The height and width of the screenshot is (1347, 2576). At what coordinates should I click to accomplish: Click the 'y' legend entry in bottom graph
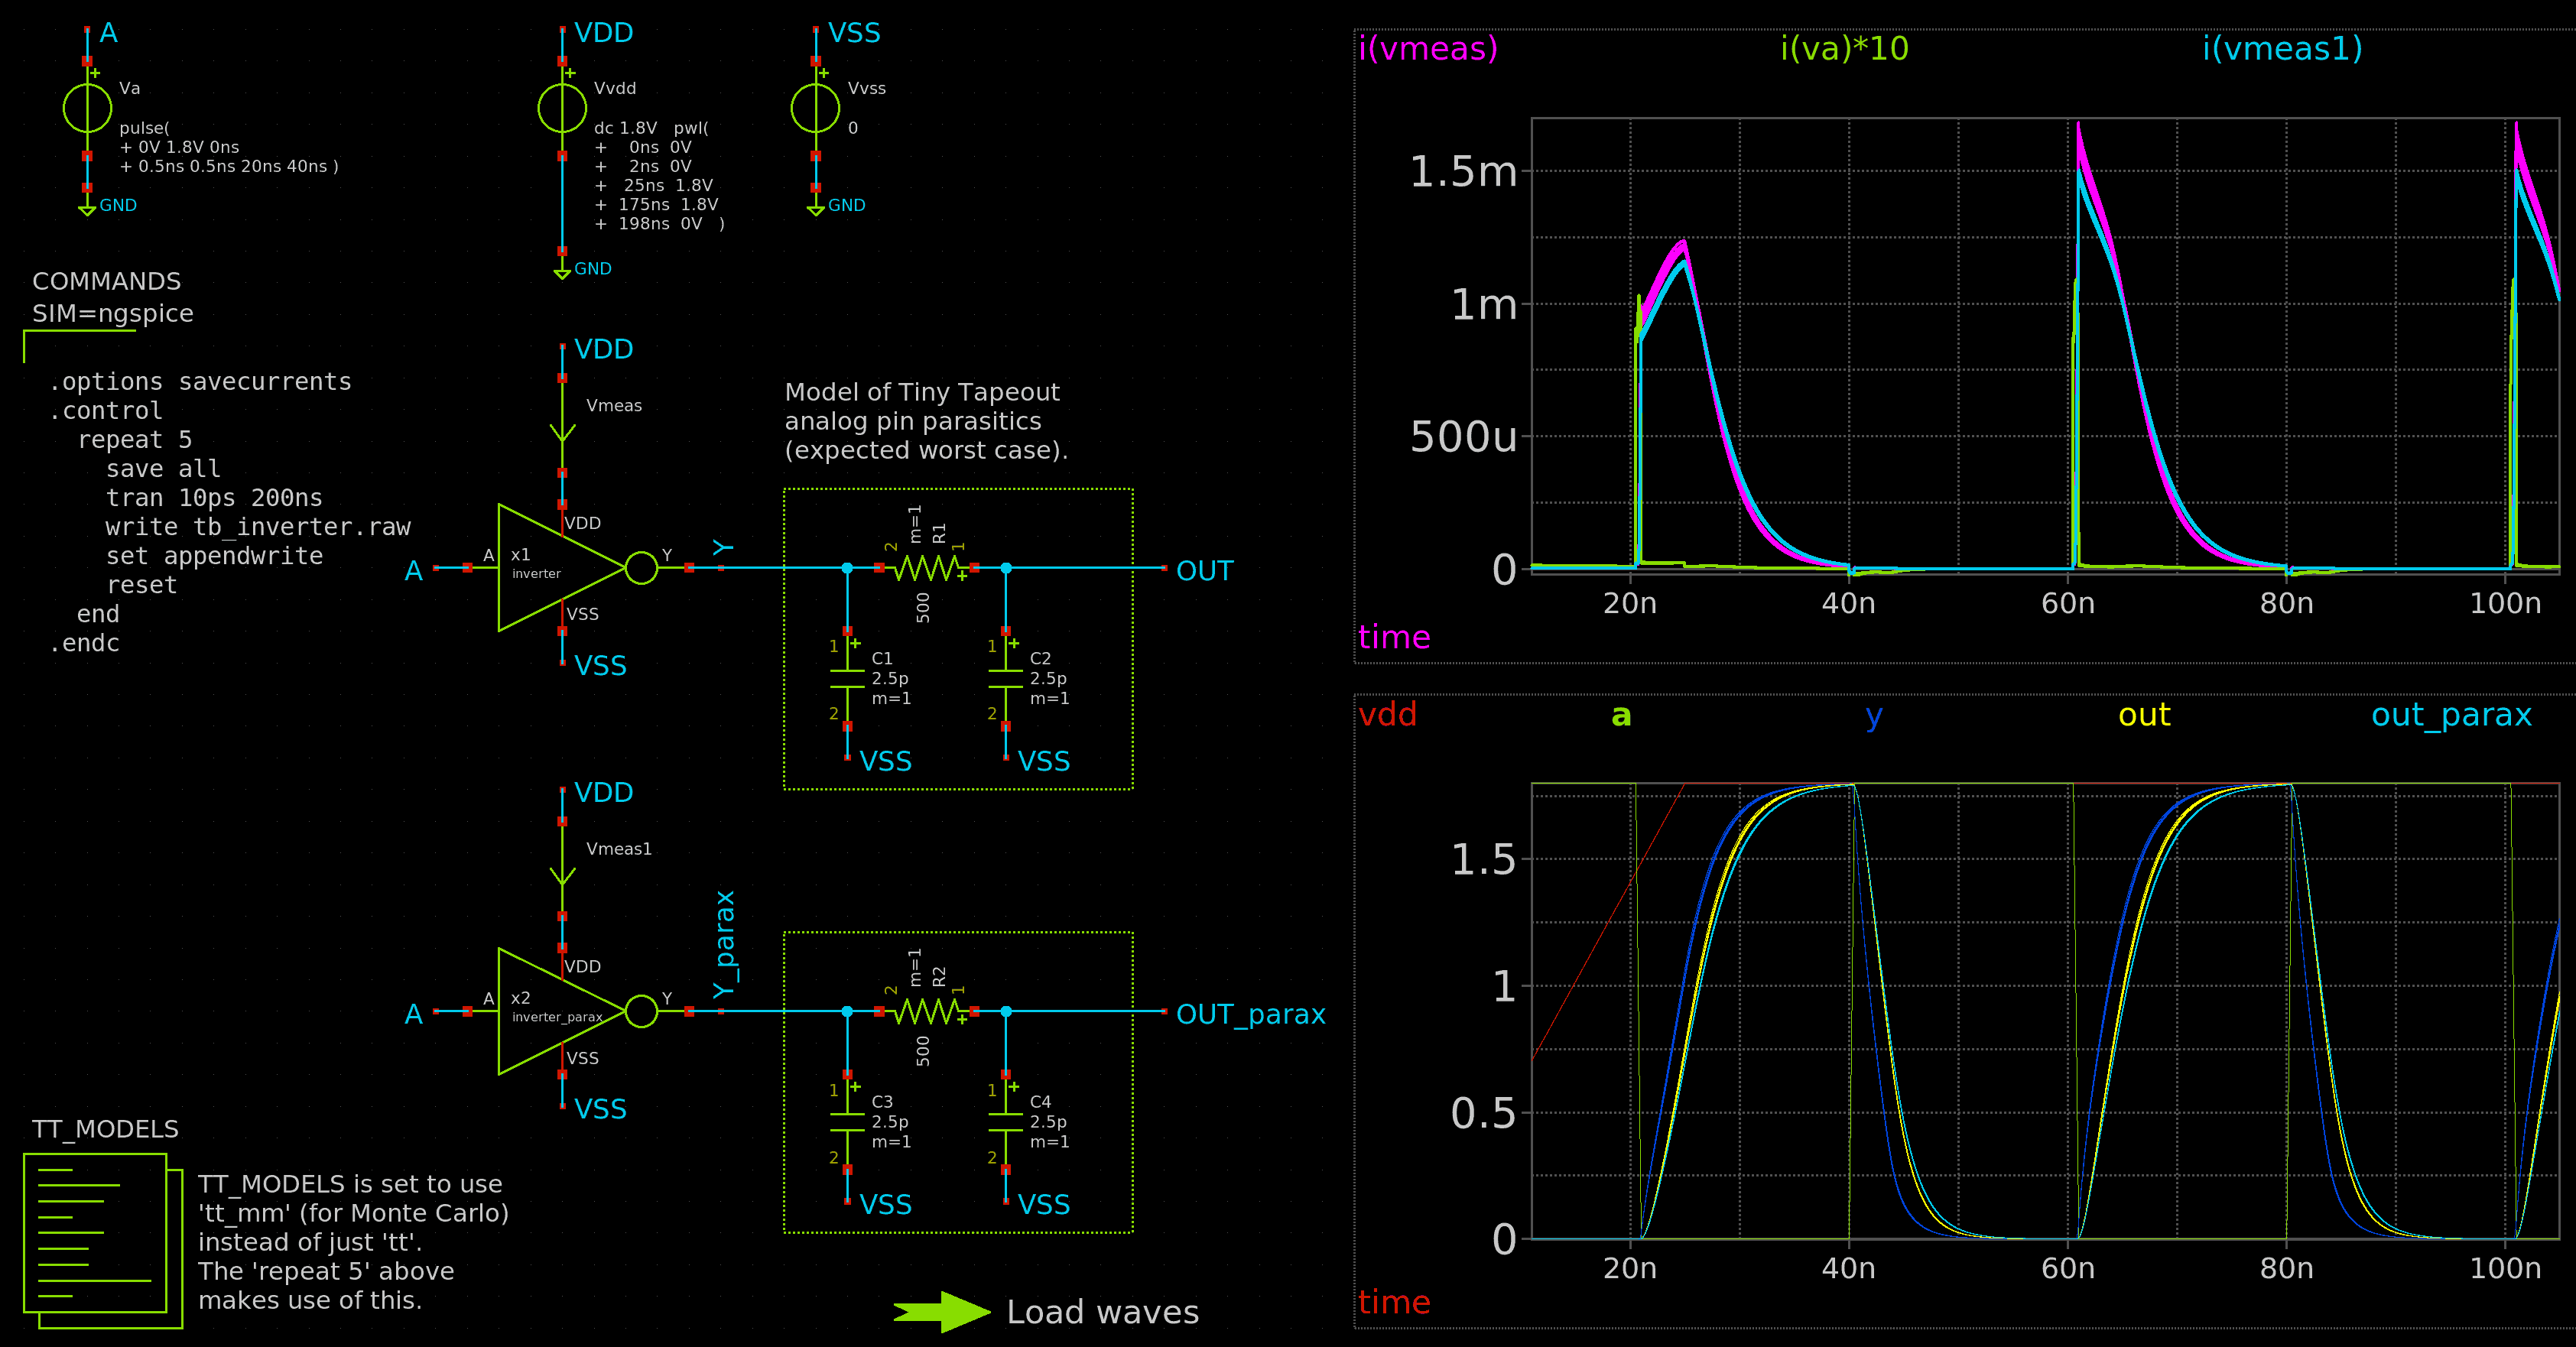tap(1874, 717)
